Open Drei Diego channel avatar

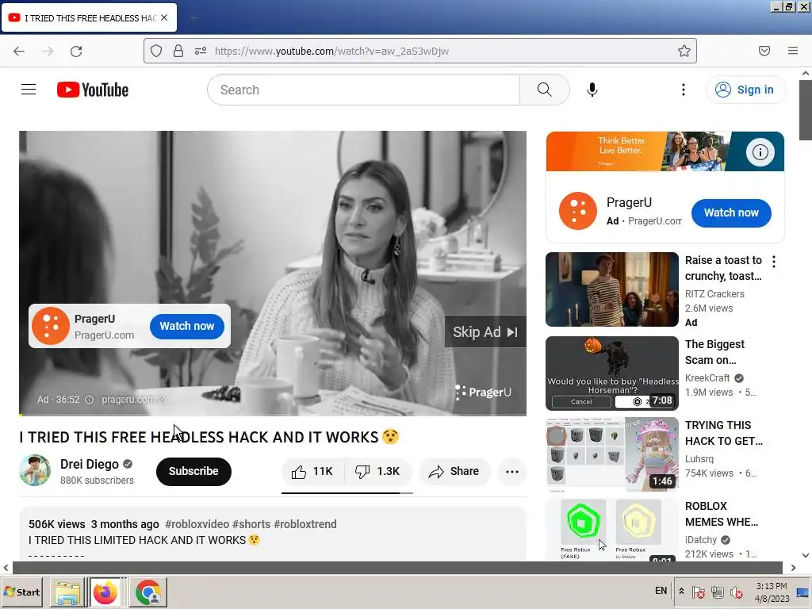click(x=35, y=470)
